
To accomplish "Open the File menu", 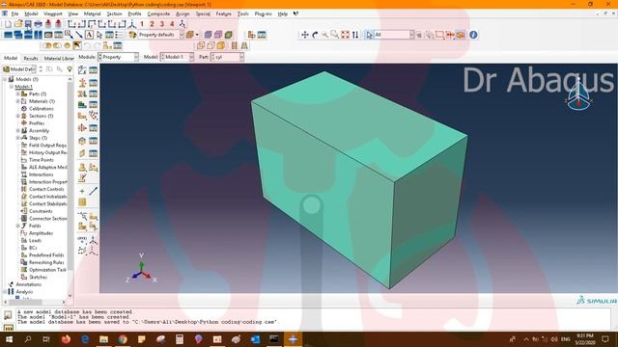I will pyautogui.click(x=14, y=13).
